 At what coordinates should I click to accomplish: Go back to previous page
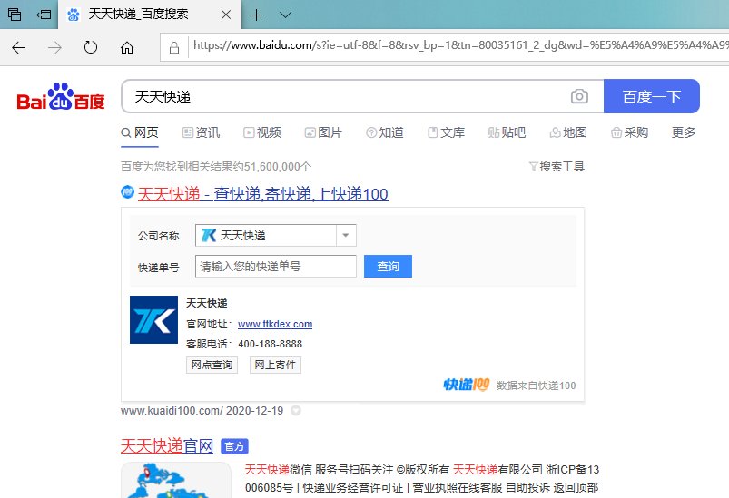pos(18,47)
